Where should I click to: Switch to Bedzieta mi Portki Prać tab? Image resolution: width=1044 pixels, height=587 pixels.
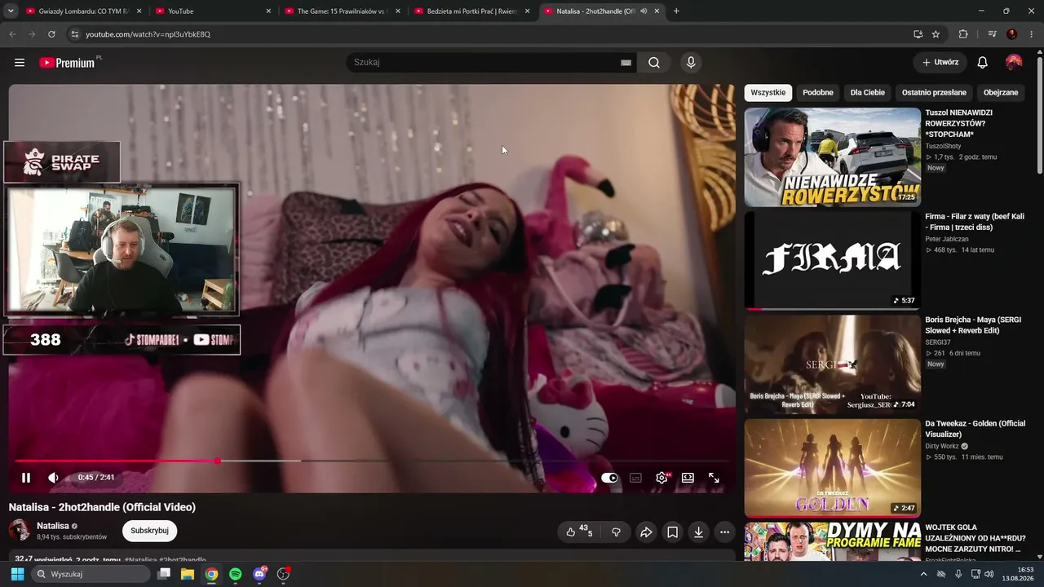click(x=471, y=11)
